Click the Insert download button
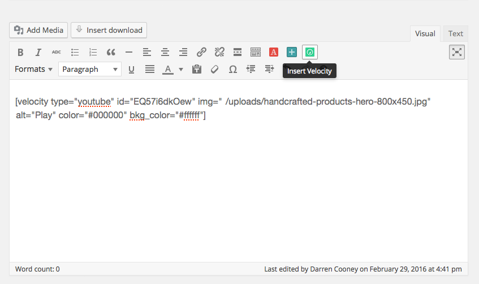Image resolution: width=479 pixels, height=284 pixels. pos(109,30)
